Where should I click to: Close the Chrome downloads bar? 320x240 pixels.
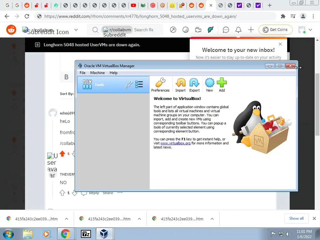pos(314,218)
